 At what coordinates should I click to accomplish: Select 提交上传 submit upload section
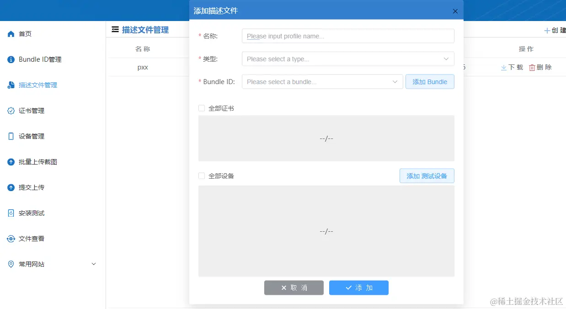pos(32,187)
